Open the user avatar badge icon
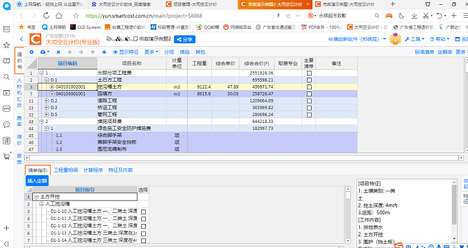468x248 pixels. click(395, 39)
